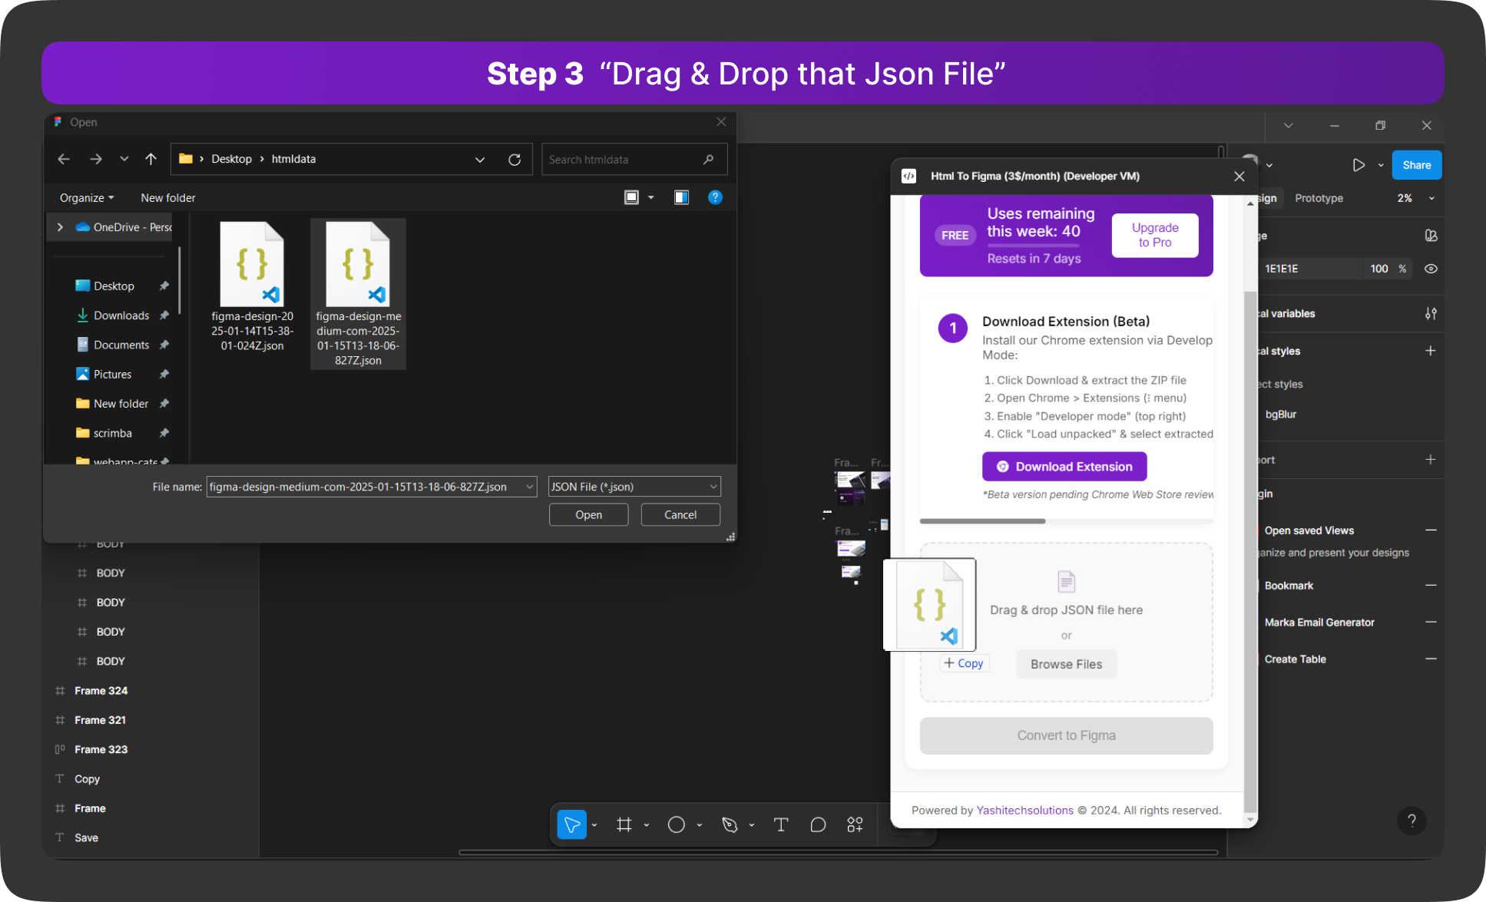
Task: Open the help question mark in Figma
Action: (1412, 821)
